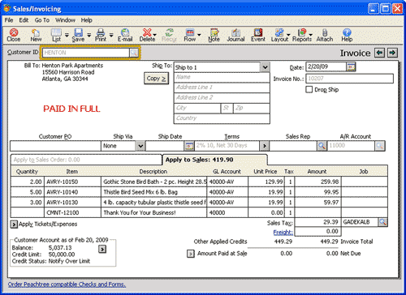Open the Edit menu
Screen dimensions: 406x295
[x=24, y=20]
